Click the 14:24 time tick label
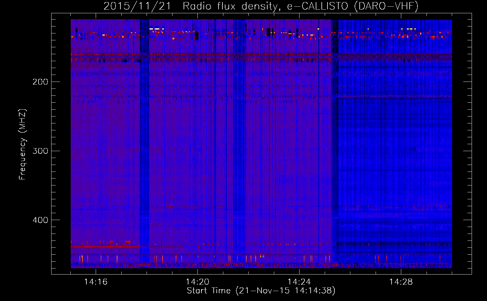487x301 pixels. [299, 282]
